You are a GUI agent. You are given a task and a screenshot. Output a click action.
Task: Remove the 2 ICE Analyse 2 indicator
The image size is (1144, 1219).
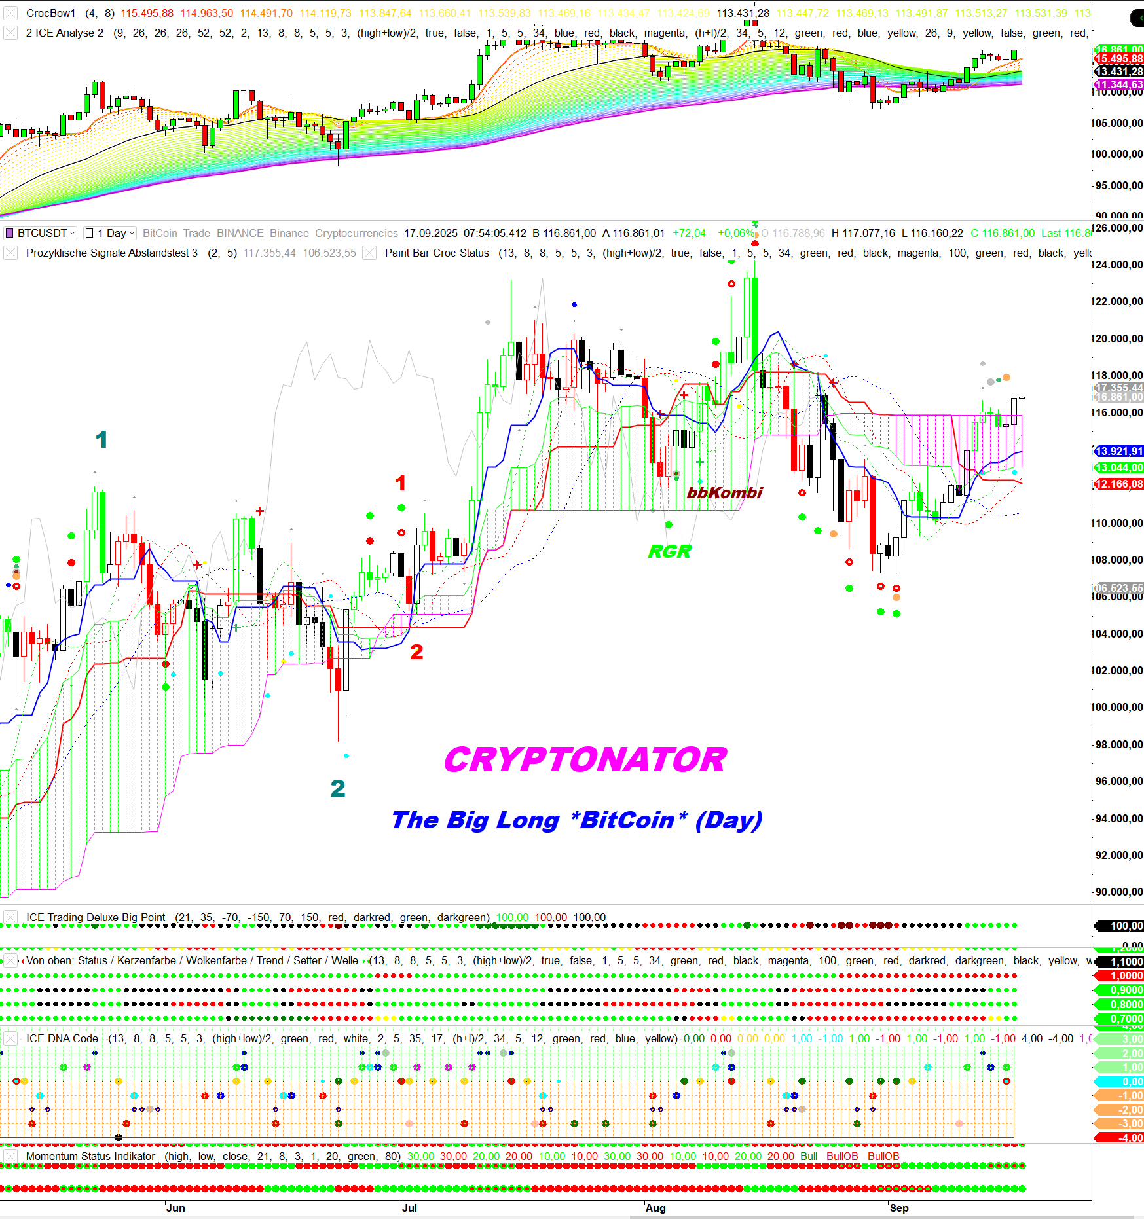pos(10,33)
